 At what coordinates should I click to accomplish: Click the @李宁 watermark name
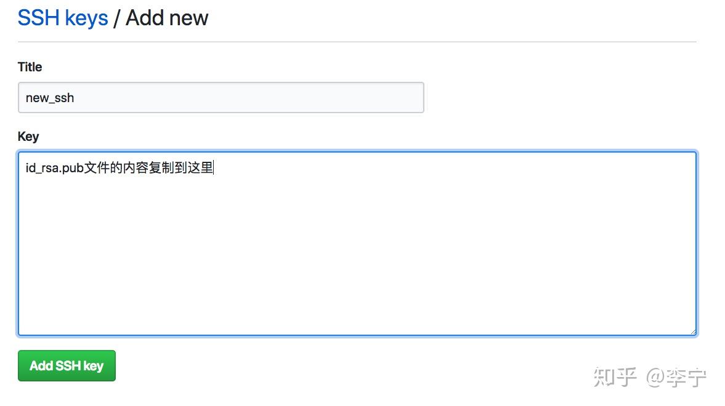676,377
